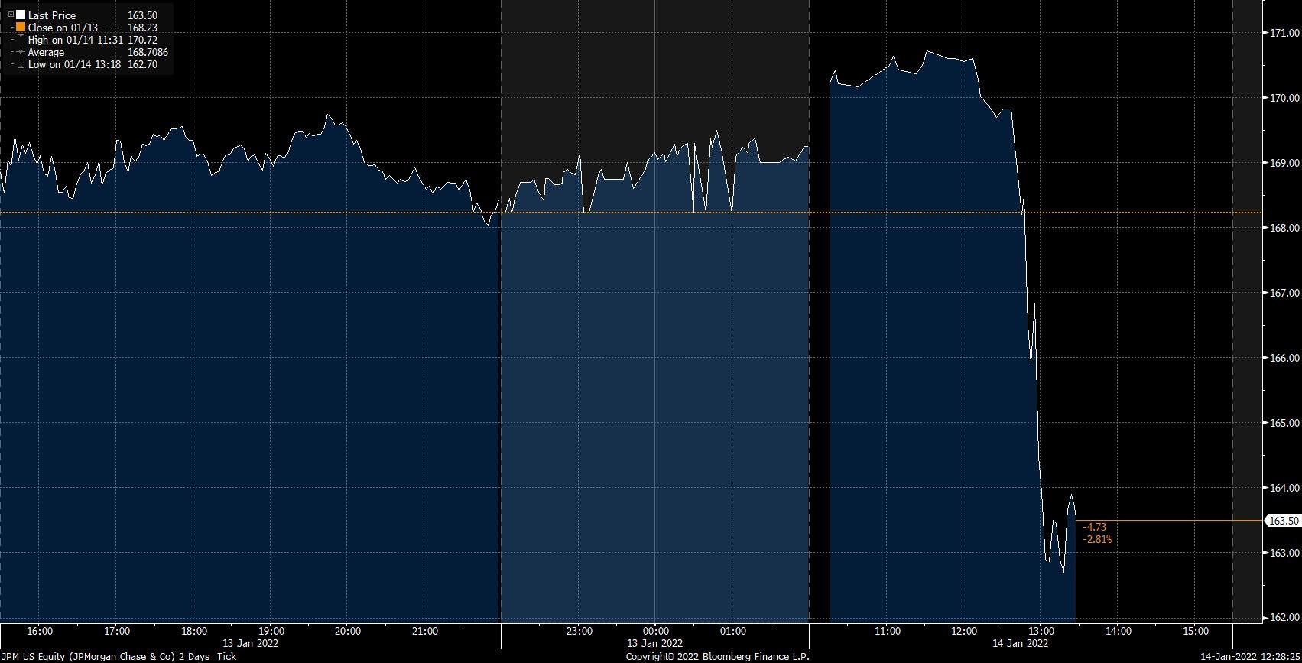Image resolution: width=1302 pixels, height=663 pixels.
Task: Click the 14 Jan 2022 date label
Action: tap(1021, 643)
